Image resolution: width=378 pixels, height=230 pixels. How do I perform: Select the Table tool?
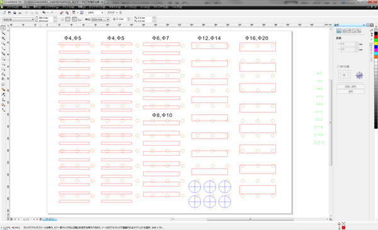point(3,84)
